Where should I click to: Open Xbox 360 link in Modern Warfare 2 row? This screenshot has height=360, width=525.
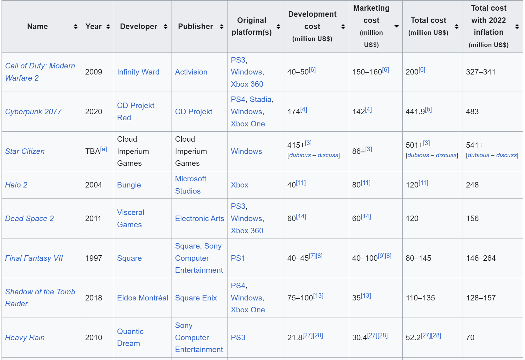[x=247, y=84]
